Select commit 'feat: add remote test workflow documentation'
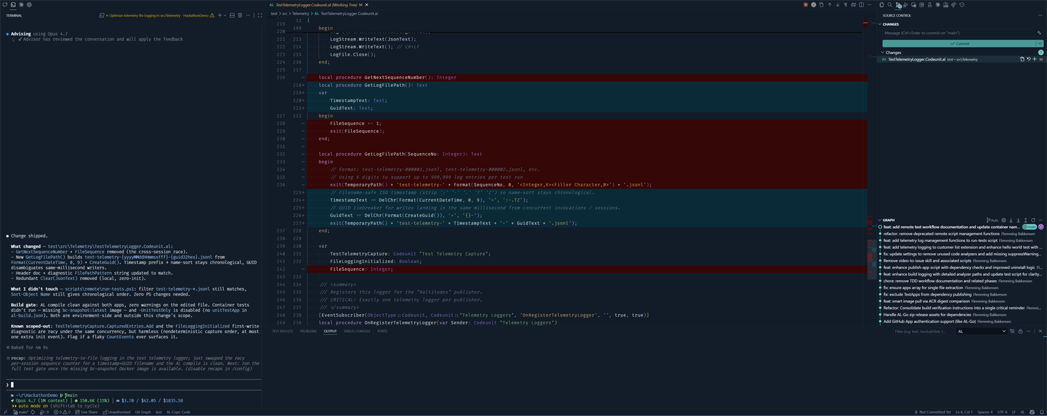1047x416 pixels. click(951, 227)
